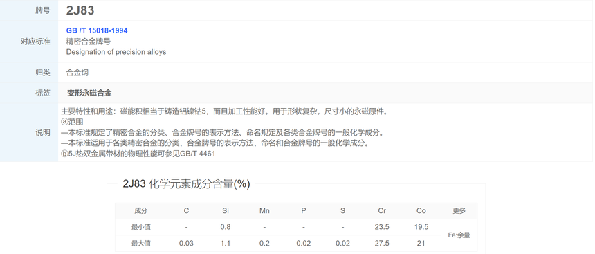Screen dimensions: 595x254
Task: Click the 2J83 grade heading
Action: click(80, 10)
